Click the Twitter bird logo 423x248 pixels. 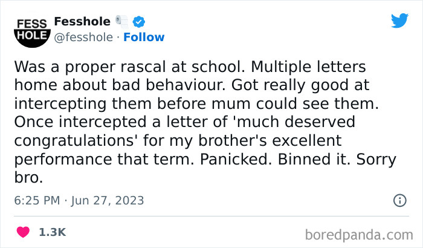pos(399,21)
